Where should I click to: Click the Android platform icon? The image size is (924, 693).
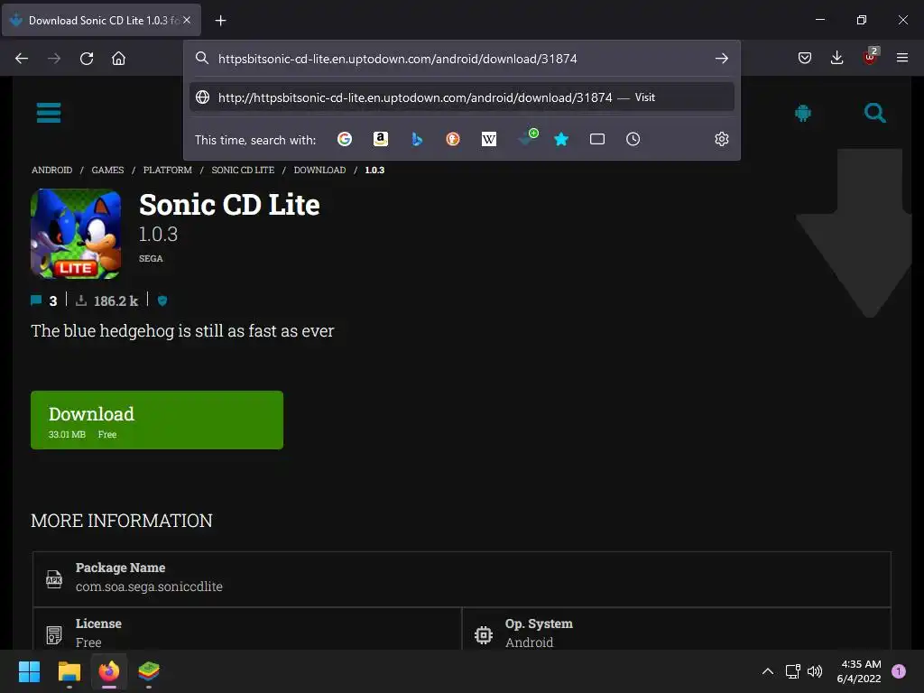[x=802, y=113]
